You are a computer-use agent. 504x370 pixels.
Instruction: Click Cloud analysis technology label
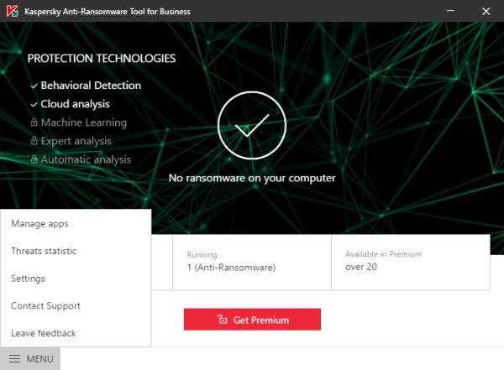[76, 104]
